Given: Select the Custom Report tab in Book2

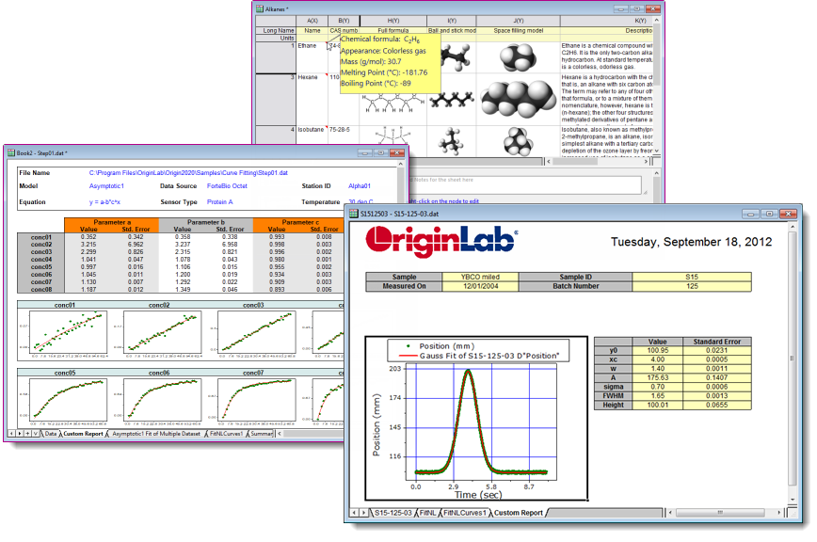Looking at the screenshot, I should pyautogui.click(x=83, y=434).
